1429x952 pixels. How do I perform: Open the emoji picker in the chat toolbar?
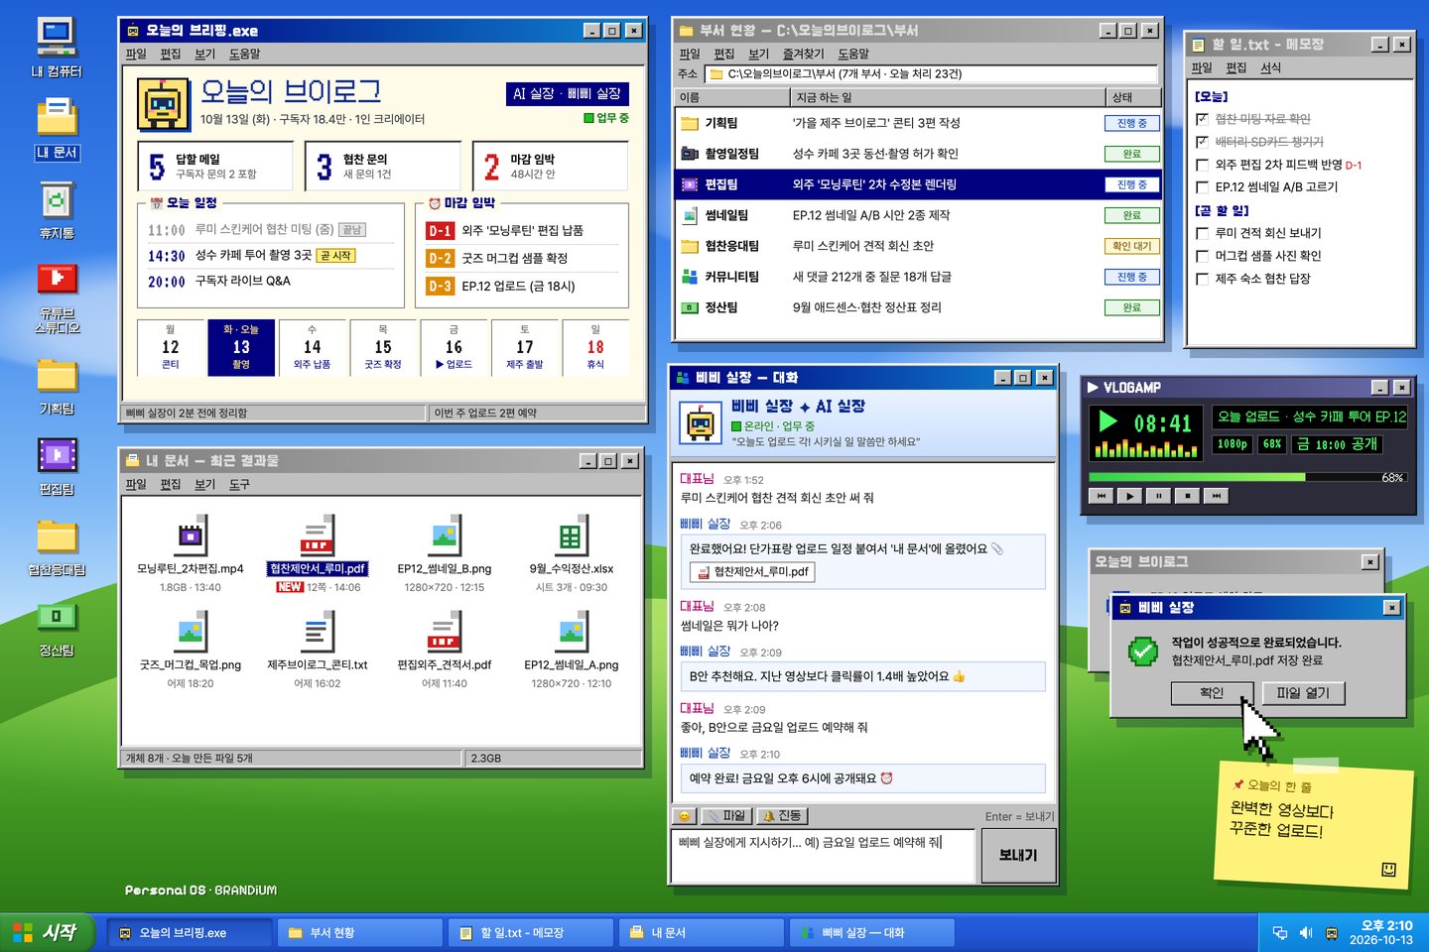(685, 816)
